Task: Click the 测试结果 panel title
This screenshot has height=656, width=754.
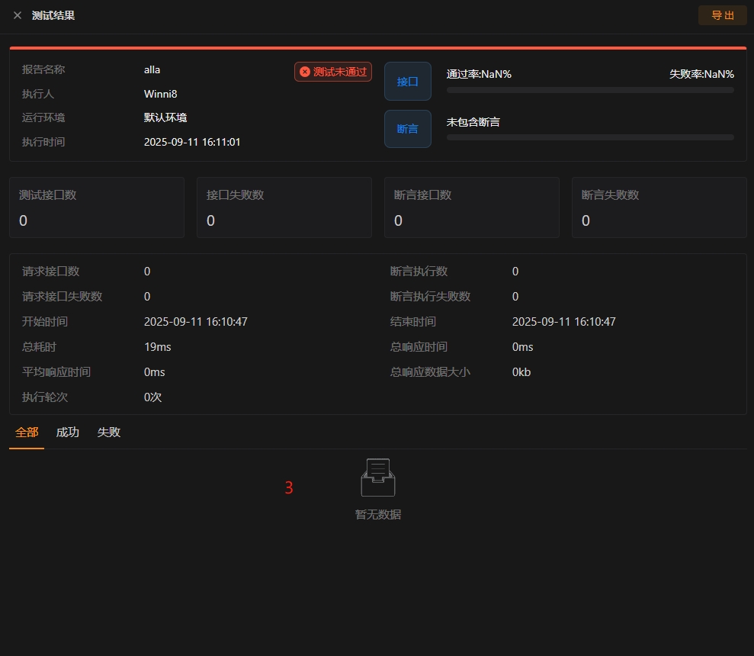Action: click(53, 15)
